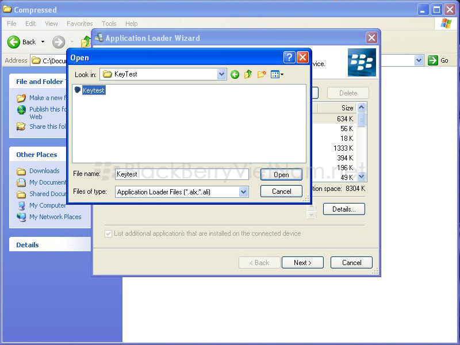Image resolution: width=460 pixels, height=345 pixels.
Task: Open My Computer in Other Places
Action: coord(48,205)
